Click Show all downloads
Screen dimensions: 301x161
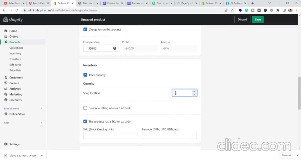(x=286, y=155)
